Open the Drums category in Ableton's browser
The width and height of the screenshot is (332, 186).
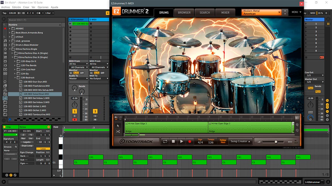click(5, 45)
